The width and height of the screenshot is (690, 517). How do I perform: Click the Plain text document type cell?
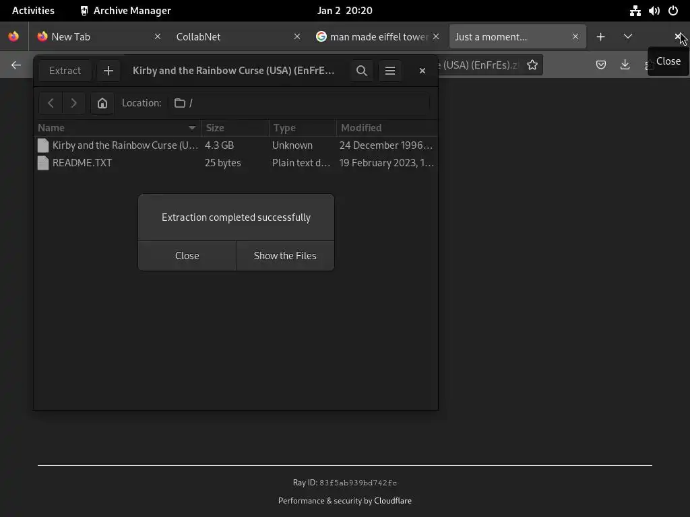click(x=301, y=163)
